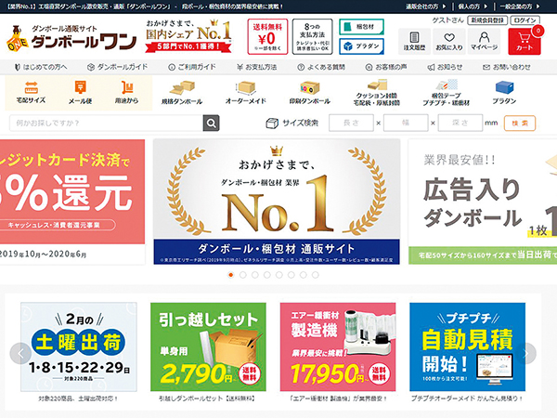
Task: Select the first carousel dot
Action: click(x=231, y=275)
